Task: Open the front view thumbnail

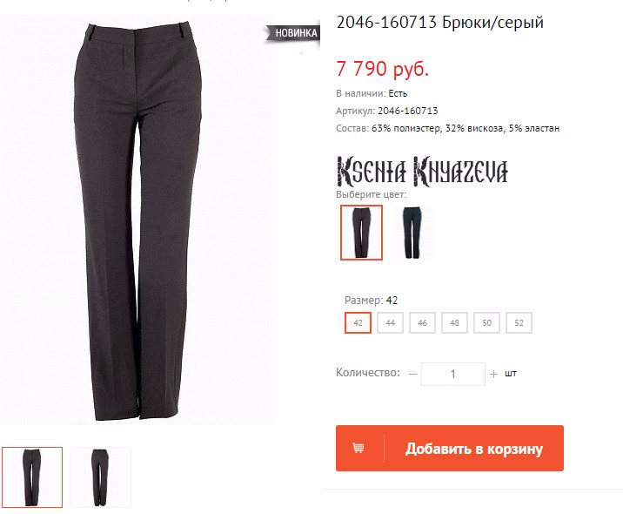Action: point(32,477)
